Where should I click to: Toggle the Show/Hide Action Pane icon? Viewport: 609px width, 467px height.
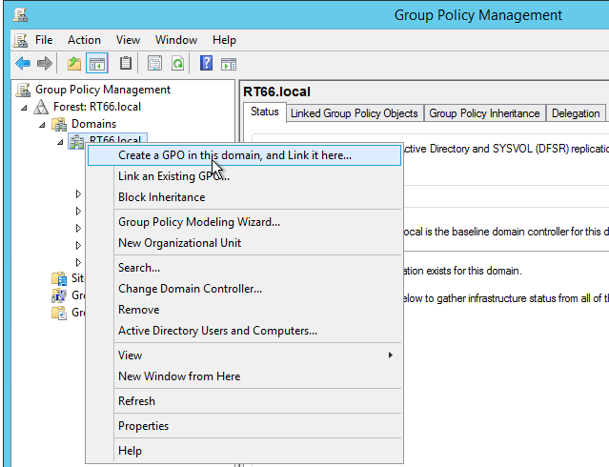(229, 64)
